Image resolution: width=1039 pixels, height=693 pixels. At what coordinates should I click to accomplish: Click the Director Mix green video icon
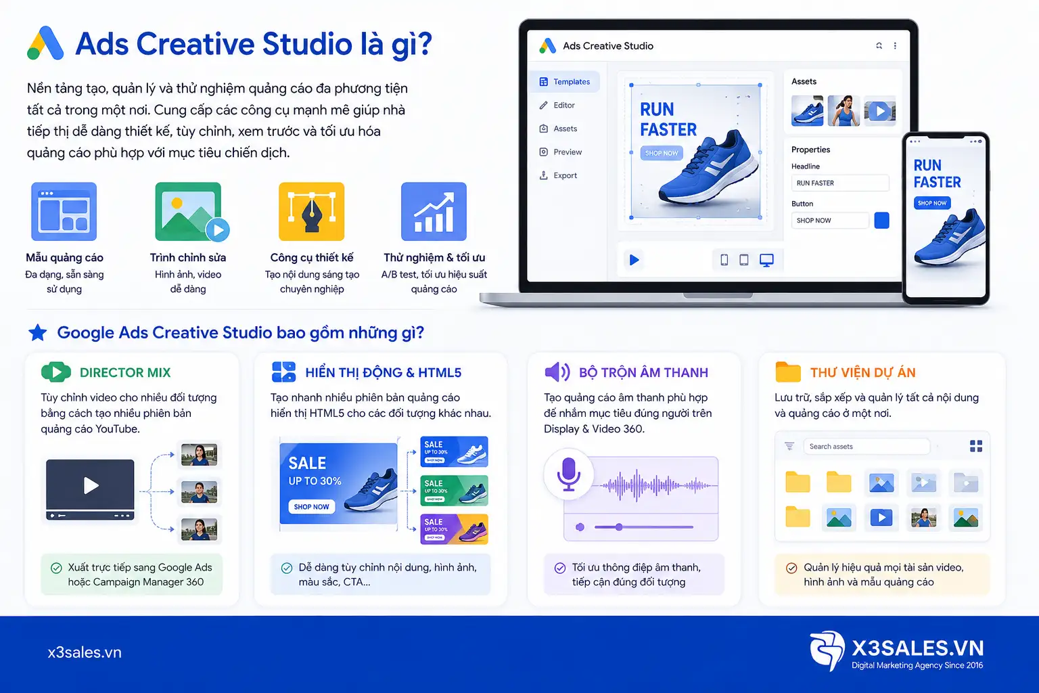pos(55,372)
